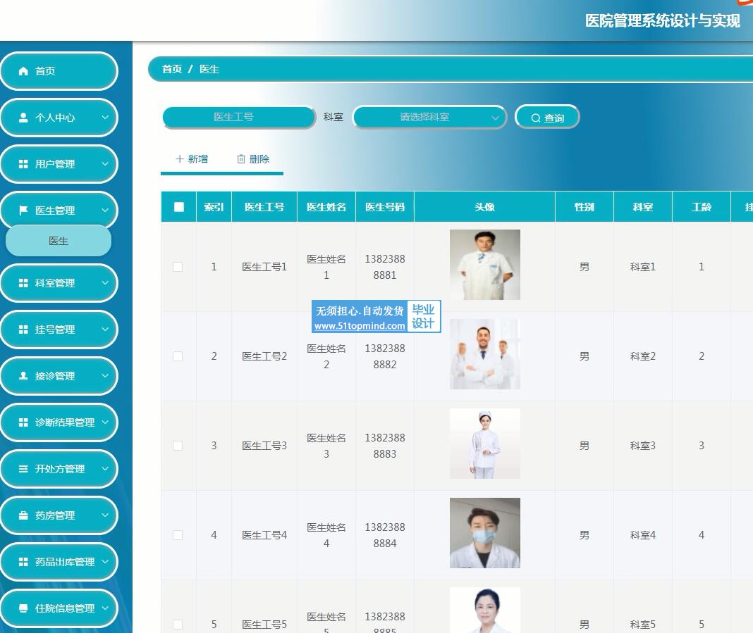
Task: Click the 科室 column header
Action: point(643,207)
